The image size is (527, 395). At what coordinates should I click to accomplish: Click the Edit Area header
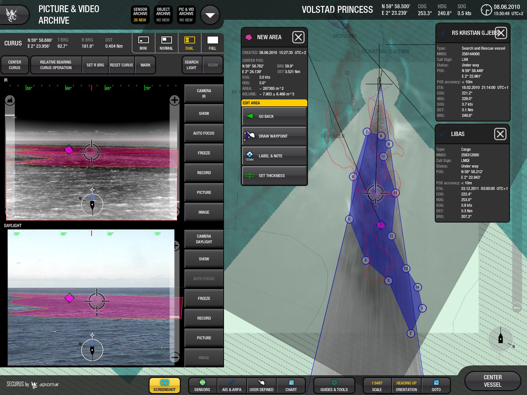(274, 103)
